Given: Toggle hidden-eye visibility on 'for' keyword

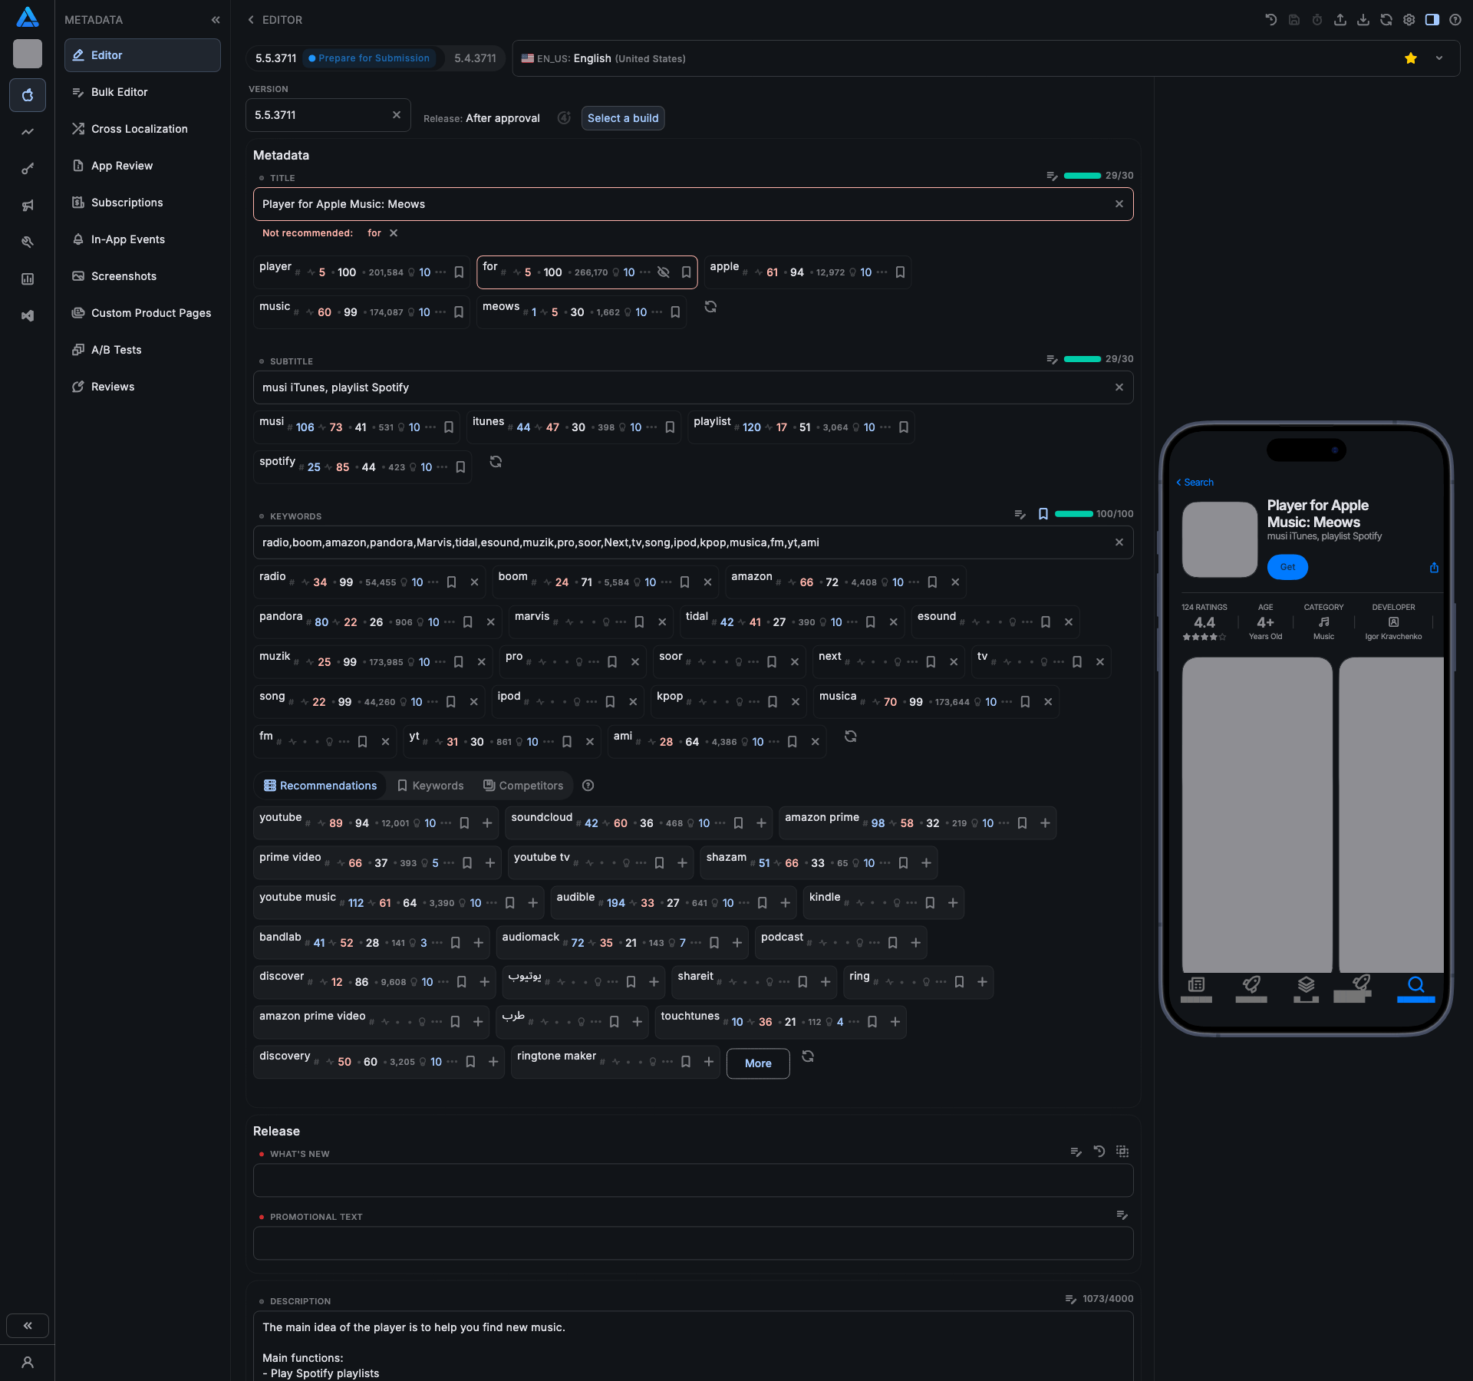Looking at the screenshot, I should 664,272.
